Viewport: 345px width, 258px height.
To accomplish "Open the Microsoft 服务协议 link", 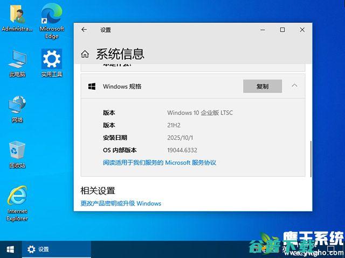I will pos(160,162).
